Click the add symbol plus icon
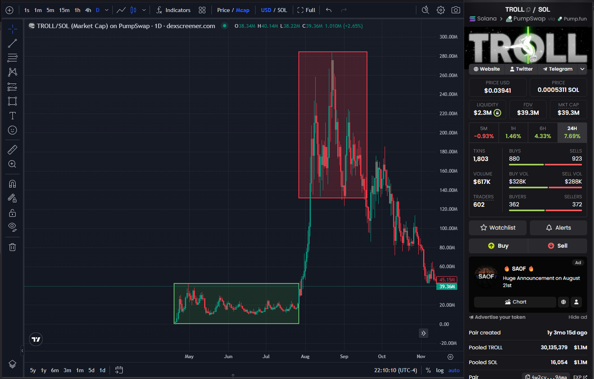 [9, 10]
